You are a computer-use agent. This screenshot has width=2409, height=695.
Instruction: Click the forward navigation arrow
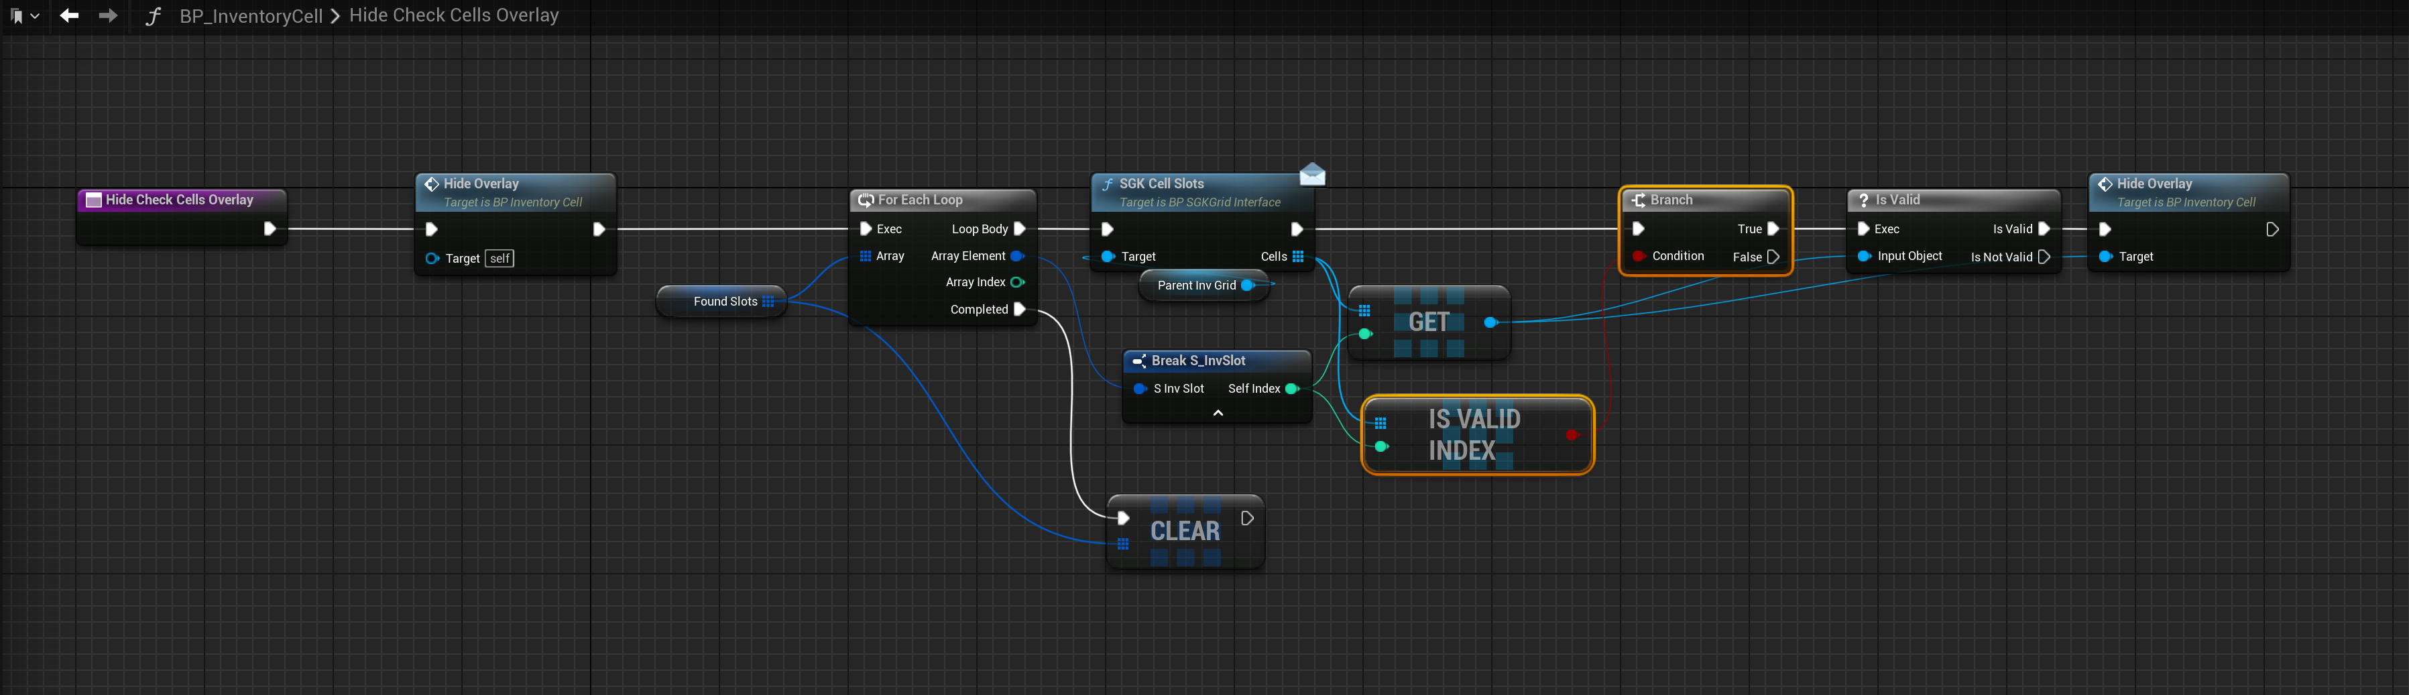coord(109,16)
